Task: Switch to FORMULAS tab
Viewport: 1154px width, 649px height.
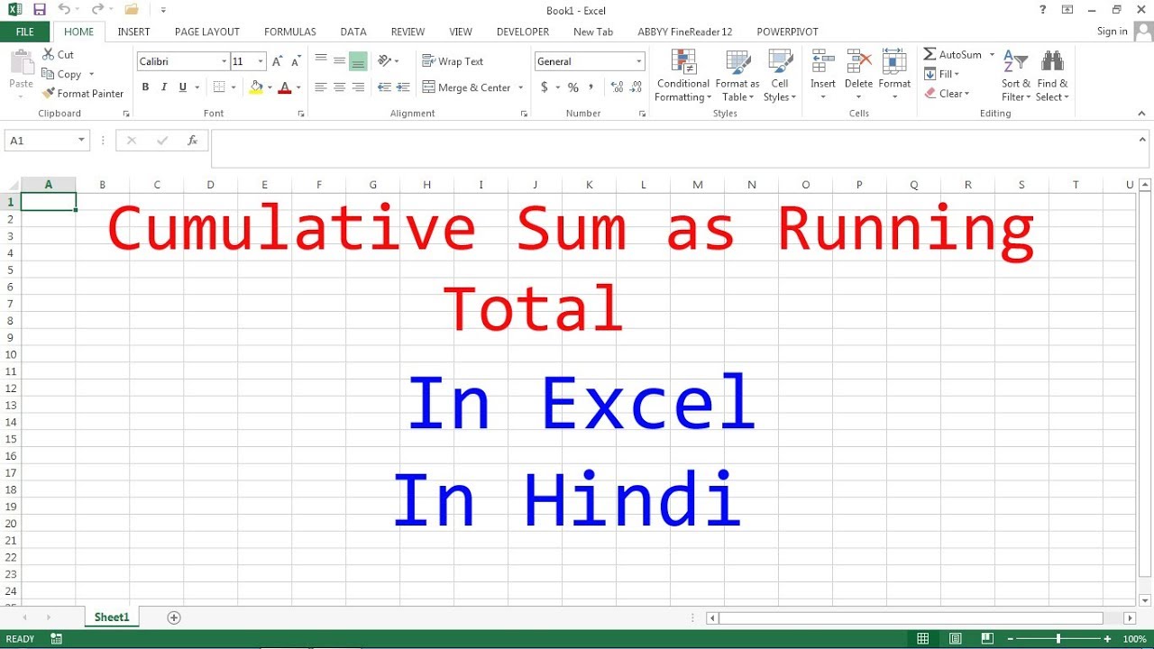Action: pos(290,32)
